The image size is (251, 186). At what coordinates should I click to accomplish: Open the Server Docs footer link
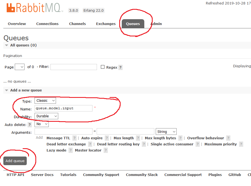(x=42, y=175)
